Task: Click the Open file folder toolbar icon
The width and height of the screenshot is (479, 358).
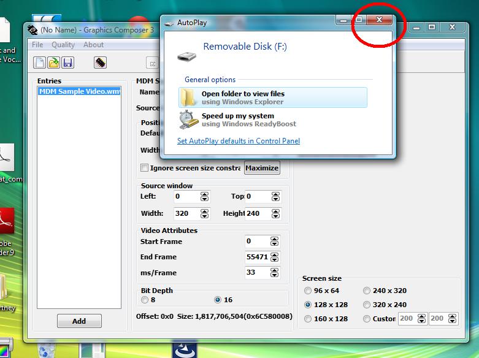Action: pos(54,63)
